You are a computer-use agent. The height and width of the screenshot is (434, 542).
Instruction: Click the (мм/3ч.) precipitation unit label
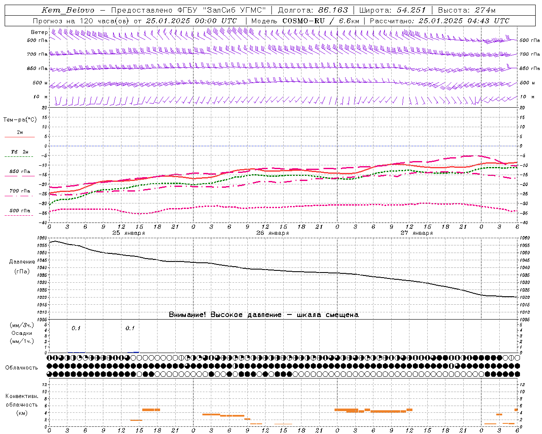(x=22, y=325)
